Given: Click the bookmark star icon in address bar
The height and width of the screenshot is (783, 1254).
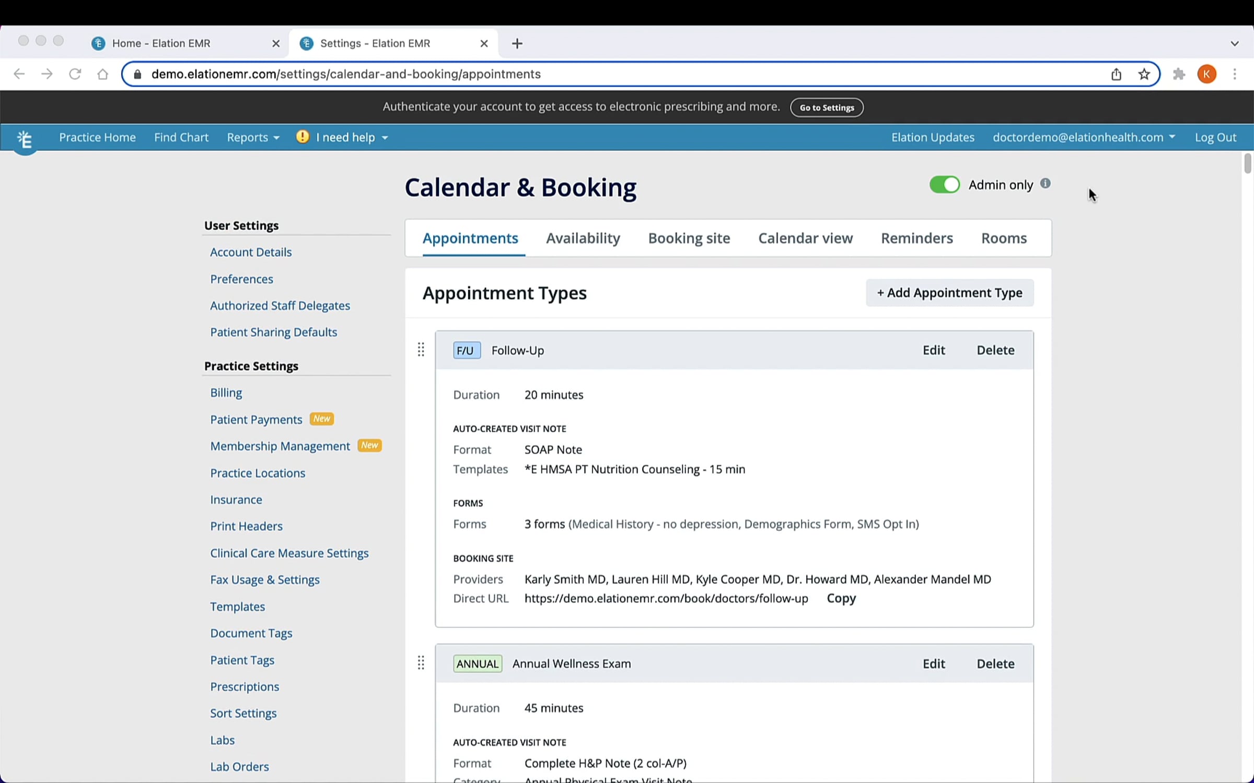Looking at the screenshot, I should (x=1144, y=74).
